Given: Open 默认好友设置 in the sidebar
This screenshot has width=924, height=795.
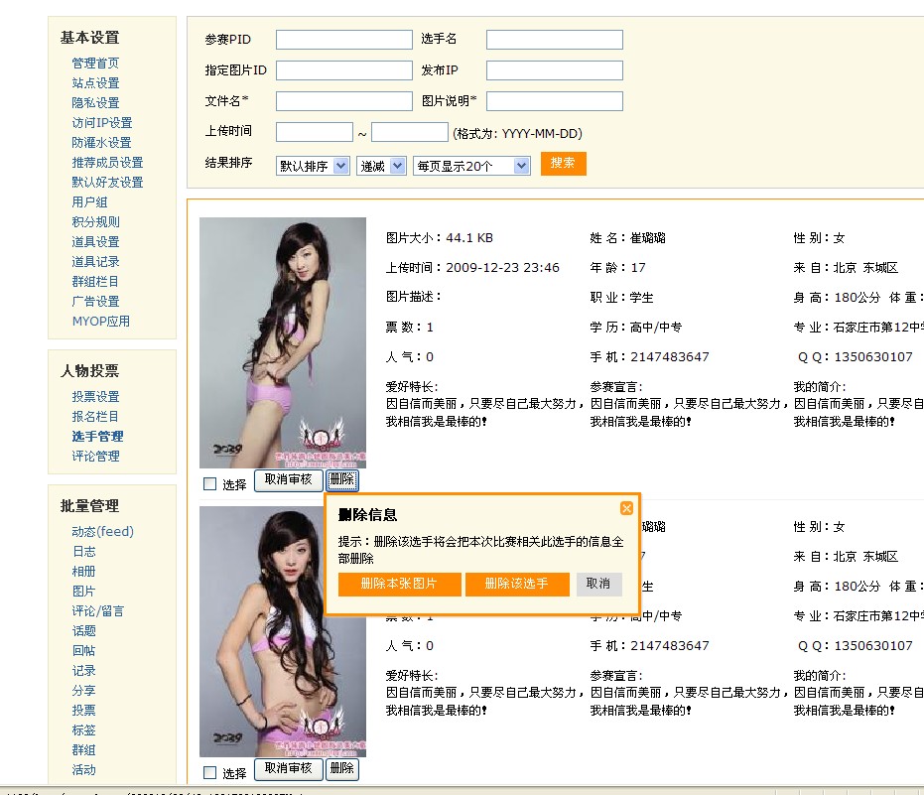Looking at the screenshot, I should [x=107, y=182].
